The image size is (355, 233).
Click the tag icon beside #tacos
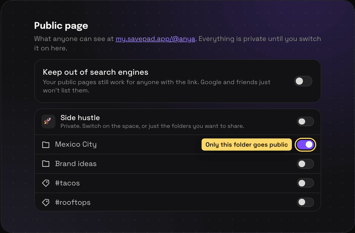pos(46,183)
